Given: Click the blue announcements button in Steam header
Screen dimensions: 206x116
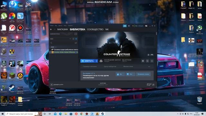Looking at the screenshot, I should click(x=125, y=26).
